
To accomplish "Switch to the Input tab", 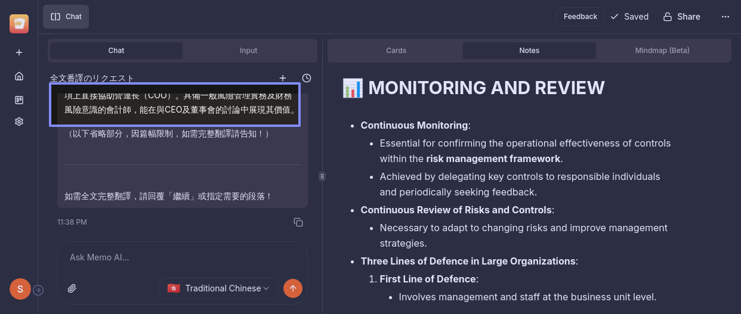I will coord(248,51).
